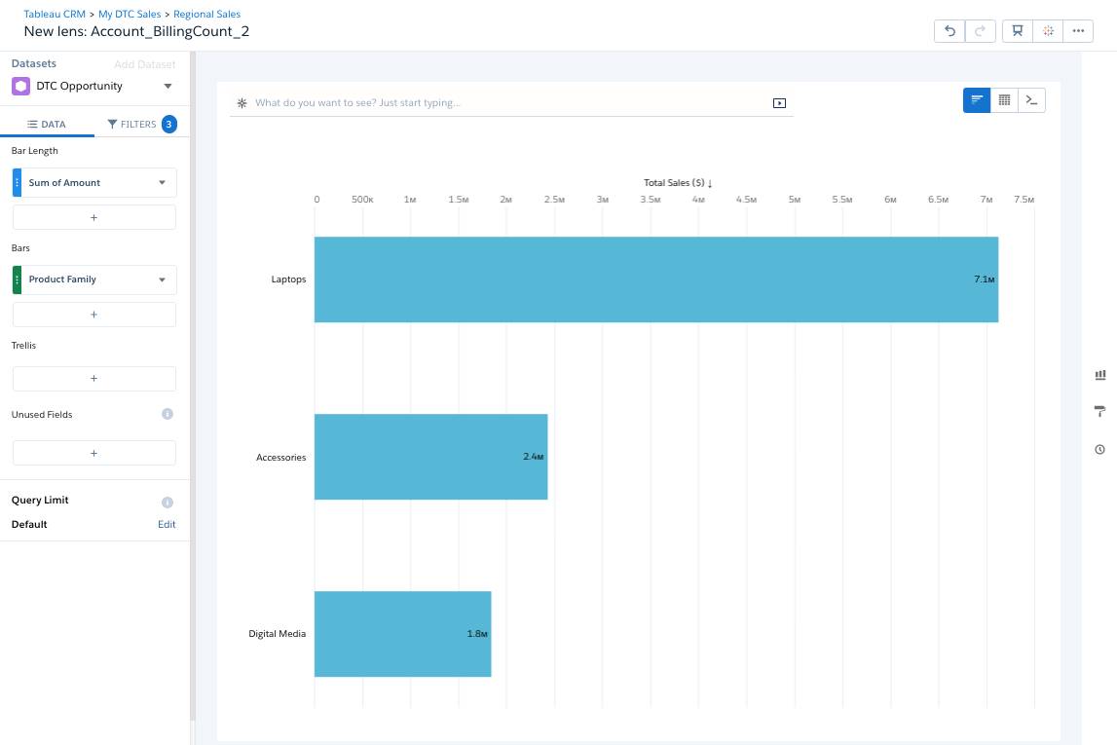Run the query suggestion button
The height and width of the screenshot is (745, 1117).
pyautogui.click(x=779, y=102)
